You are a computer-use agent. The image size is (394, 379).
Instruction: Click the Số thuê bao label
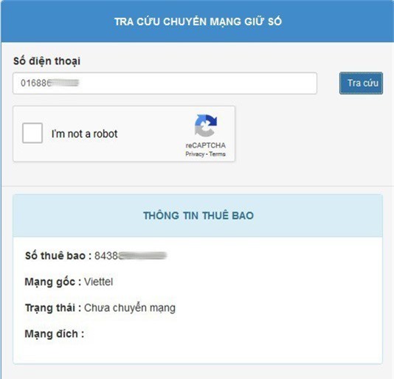(x=58, y=256)
